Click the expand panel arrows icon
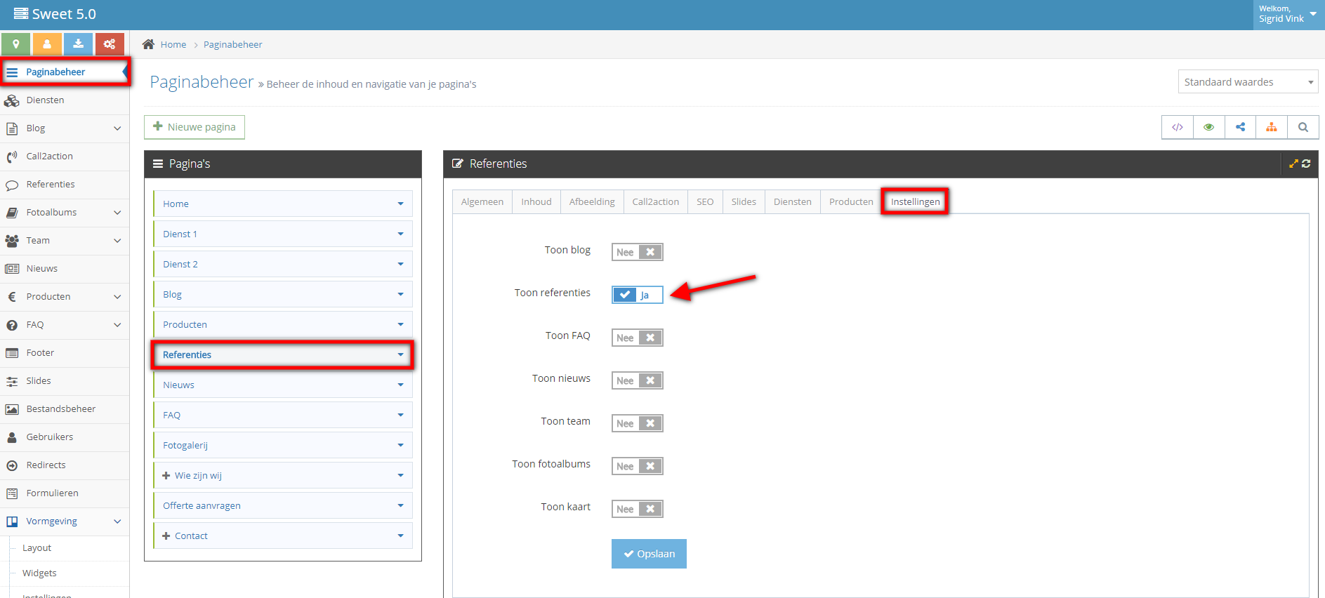The width and height of the screenshot is (1325, 598). coord(1293,164)
